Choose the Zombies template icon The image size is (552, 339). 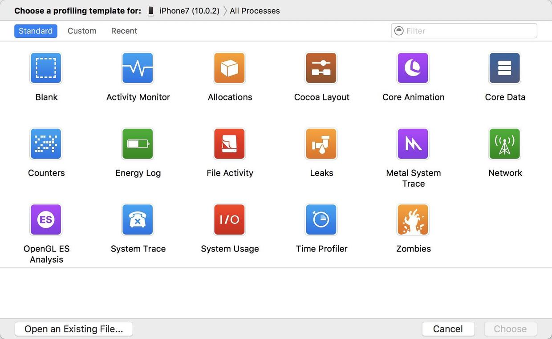pyautogui.click(x=413, y=219)
